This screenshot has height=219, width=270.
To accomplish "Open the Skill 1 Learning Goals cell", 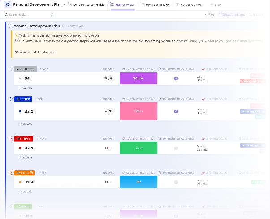I will pyautogui.click(x=202, y=79).
